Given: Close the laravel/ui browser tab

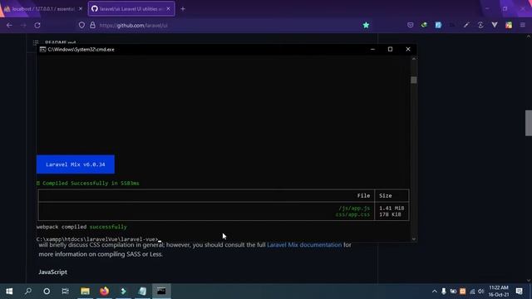Looking at the screenshot, I should click(x=168, y=9).
